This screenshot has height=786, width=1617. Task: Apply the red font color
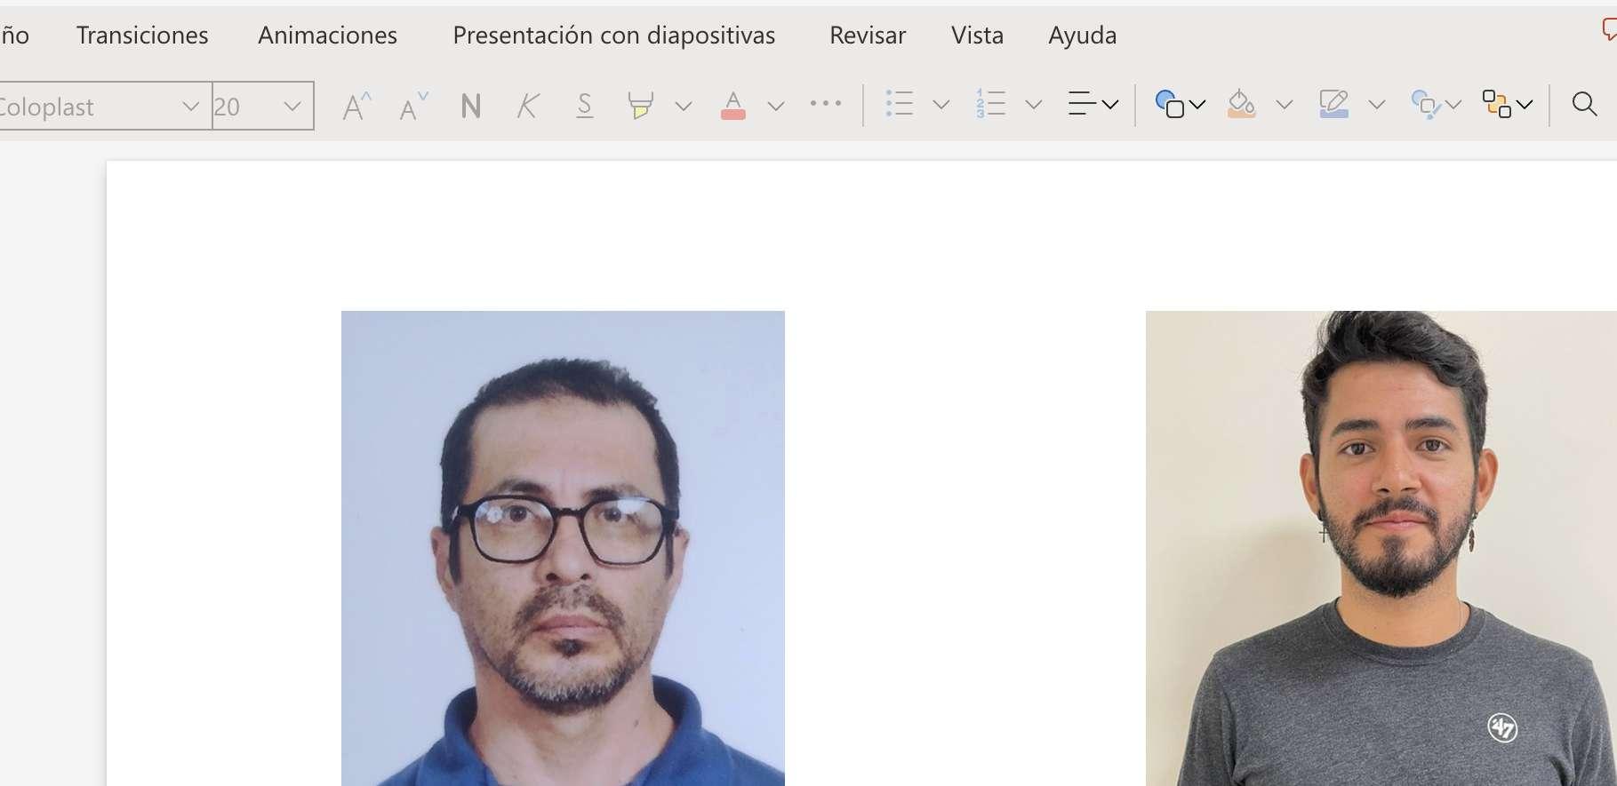point(732,106)
